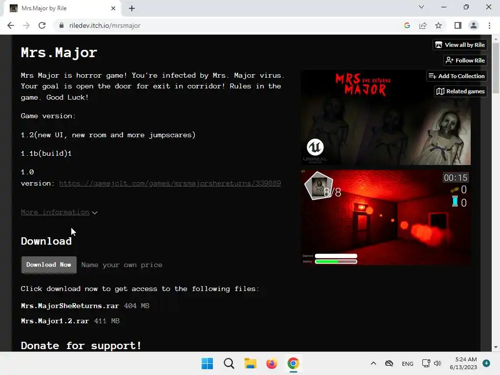
Task: Click Chrome icon in taskbar
Action: point(293,363)
